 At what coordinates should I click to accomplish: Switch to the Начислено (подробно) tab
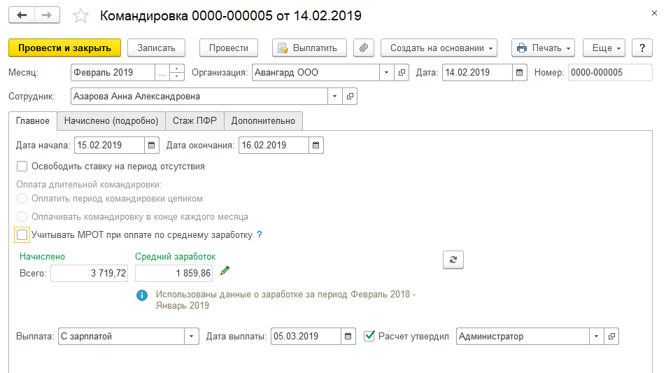coord(111,120)
